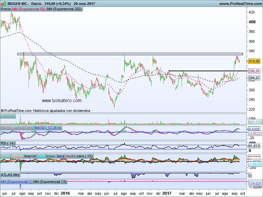Click the MACD ( 12 26 9) label
This screenshot has width=263, height=197.
pos(48,127)
